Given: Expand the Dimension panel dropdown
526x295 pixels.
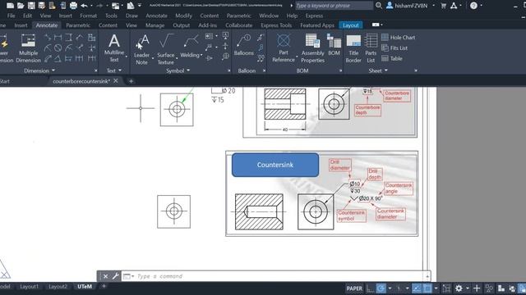Looking at the screenshot, I should click(x=39, y=70).
